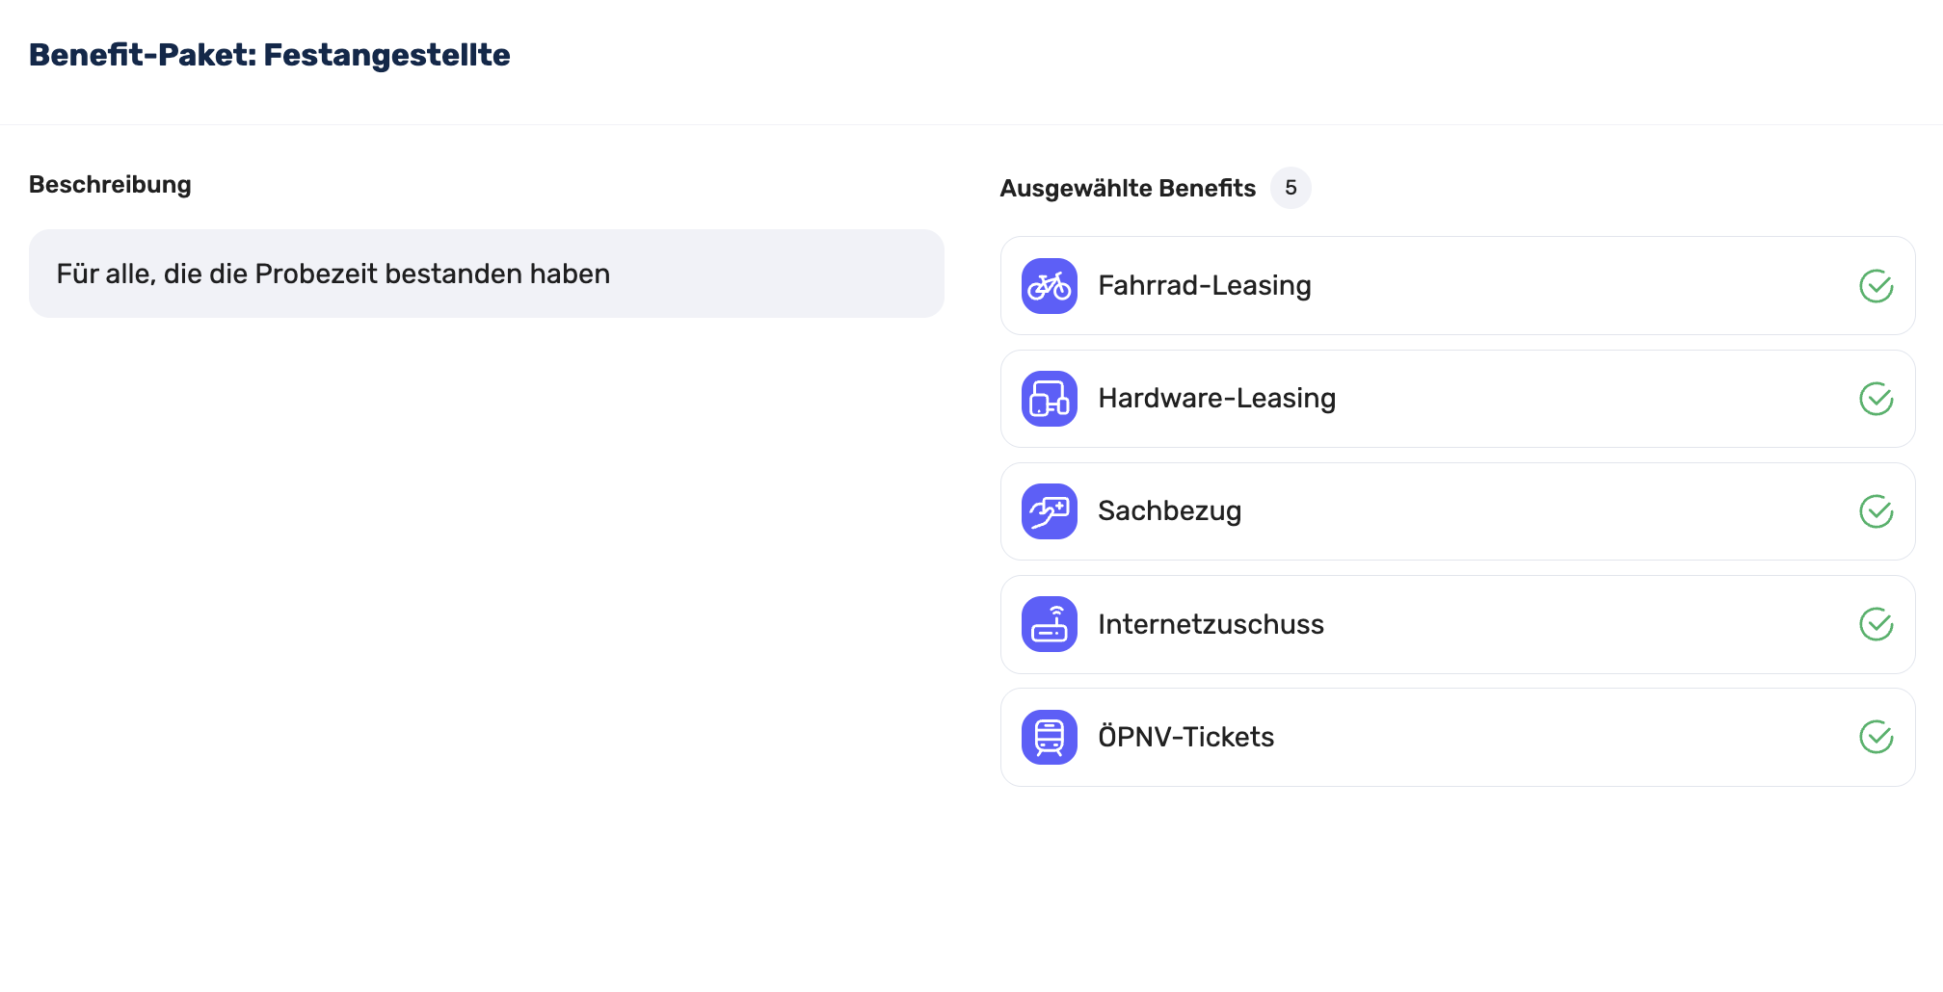Screen dimensions: 1943x992
Task: Toggle the Internetzuschuss checkmark off
Action: (x=1876, y=624)
